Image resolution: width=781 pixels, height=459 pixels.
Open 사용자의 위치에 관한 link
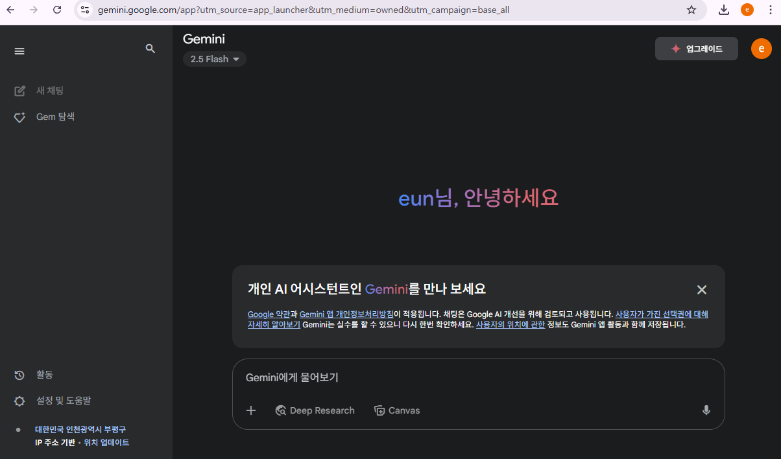tap(511, 325)
